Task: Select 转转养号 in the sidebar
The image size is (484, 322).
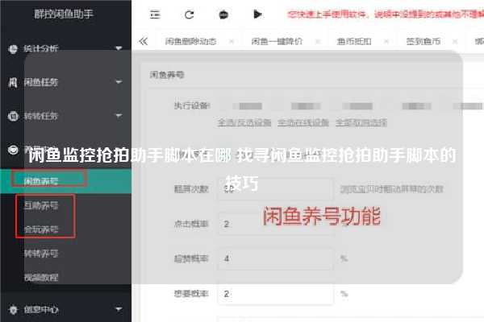Action: click(41, 254)
